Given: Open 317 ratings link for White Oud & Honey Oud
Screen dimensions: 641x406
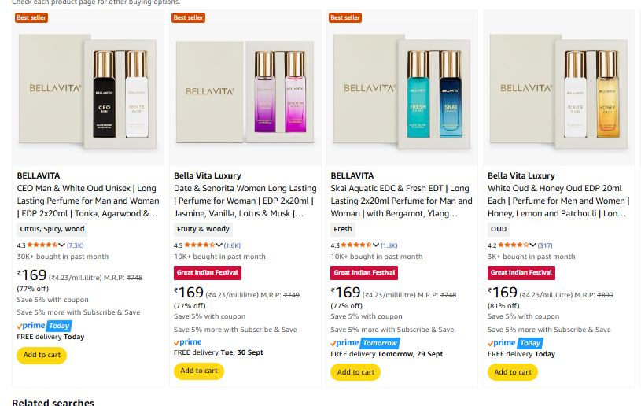Looking at the screenshot, I should click(x=545, y=245).
